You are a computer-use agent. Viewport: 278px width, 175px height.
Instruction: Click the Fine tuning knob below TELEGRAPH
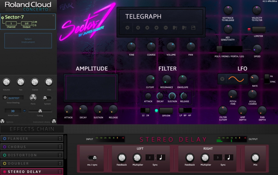pyautogui.click(x=131, y=47)
